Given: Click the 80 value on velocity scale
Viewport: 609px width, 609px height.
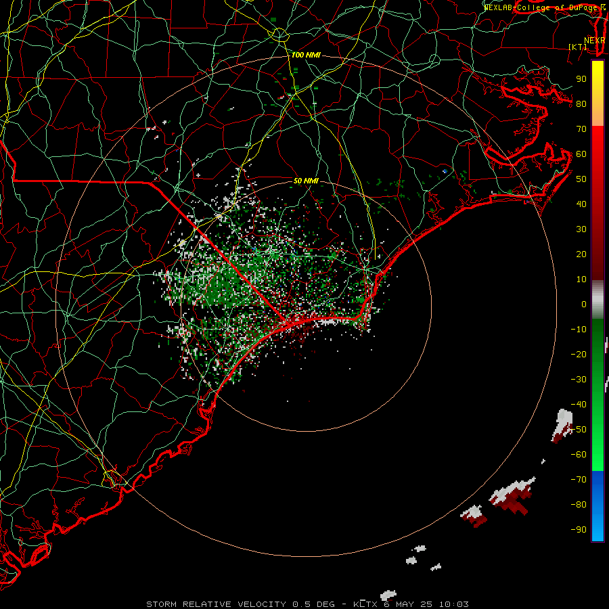Looking at the screenshot, I should 581,104.
